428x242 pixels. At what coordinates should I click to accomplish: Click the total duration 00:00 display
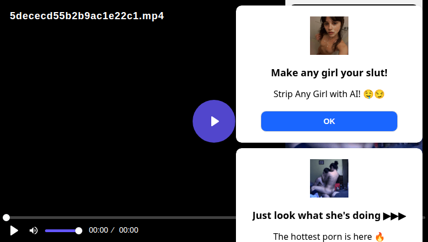[x=128, y=230]
